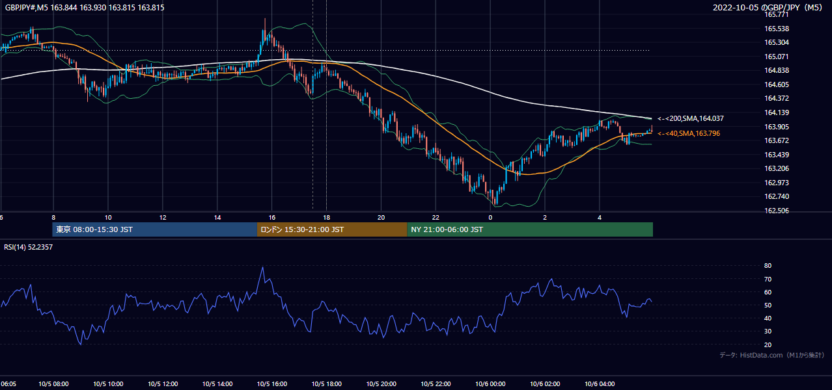Click hour tick 12 under the price chart
The height and width of the screenshot is (390, 832).
click(x=163, y=218)
